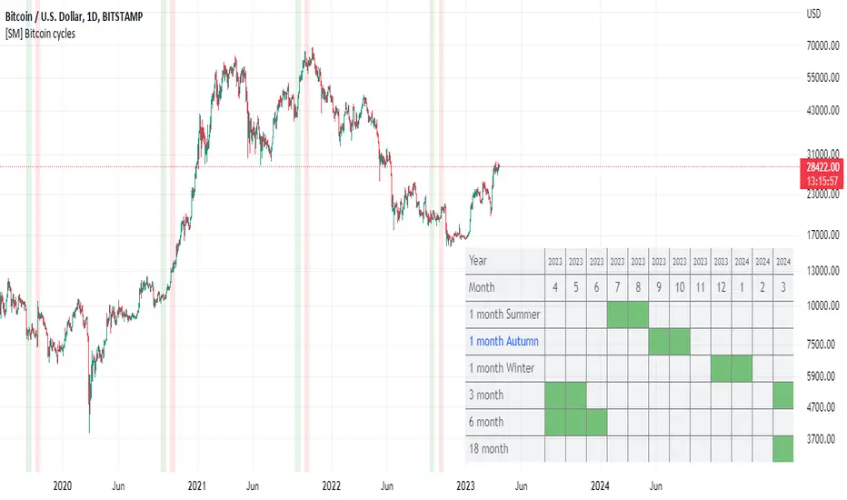
Task: Select the 18 month row label in table
Action: [x=488, y=449]
